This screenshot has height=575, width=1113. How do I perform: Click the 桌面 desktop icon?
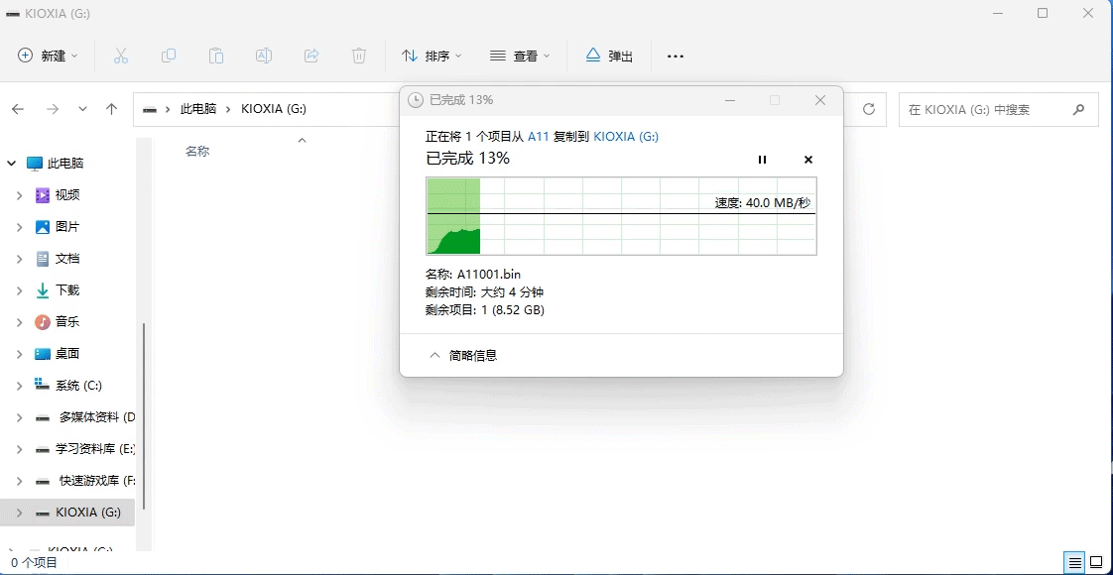[43, 353]
